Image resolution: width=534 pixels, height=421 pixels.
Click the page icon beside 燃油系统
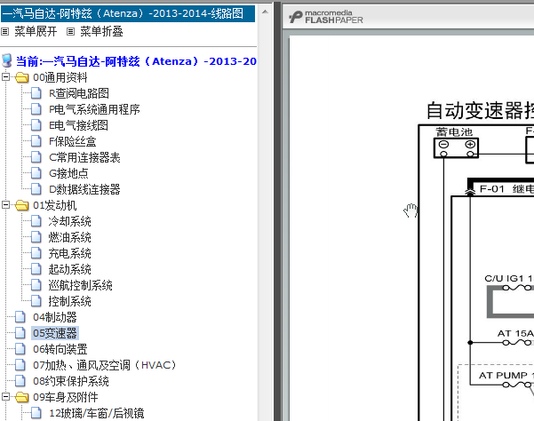tap(36, 237)
